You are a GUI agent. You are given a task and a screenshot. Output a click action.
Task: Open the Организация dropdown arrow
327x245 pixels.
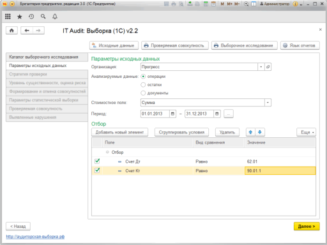[261, 67]
